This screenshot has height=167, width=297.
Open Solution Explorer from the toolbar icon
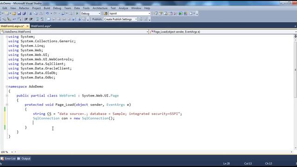coord(155,13)
